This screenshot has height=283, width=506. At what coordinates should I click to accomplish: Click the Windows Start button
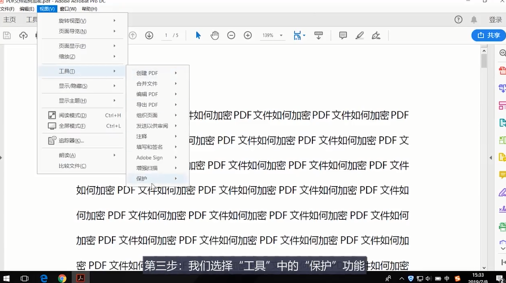[x=6, y=278]
